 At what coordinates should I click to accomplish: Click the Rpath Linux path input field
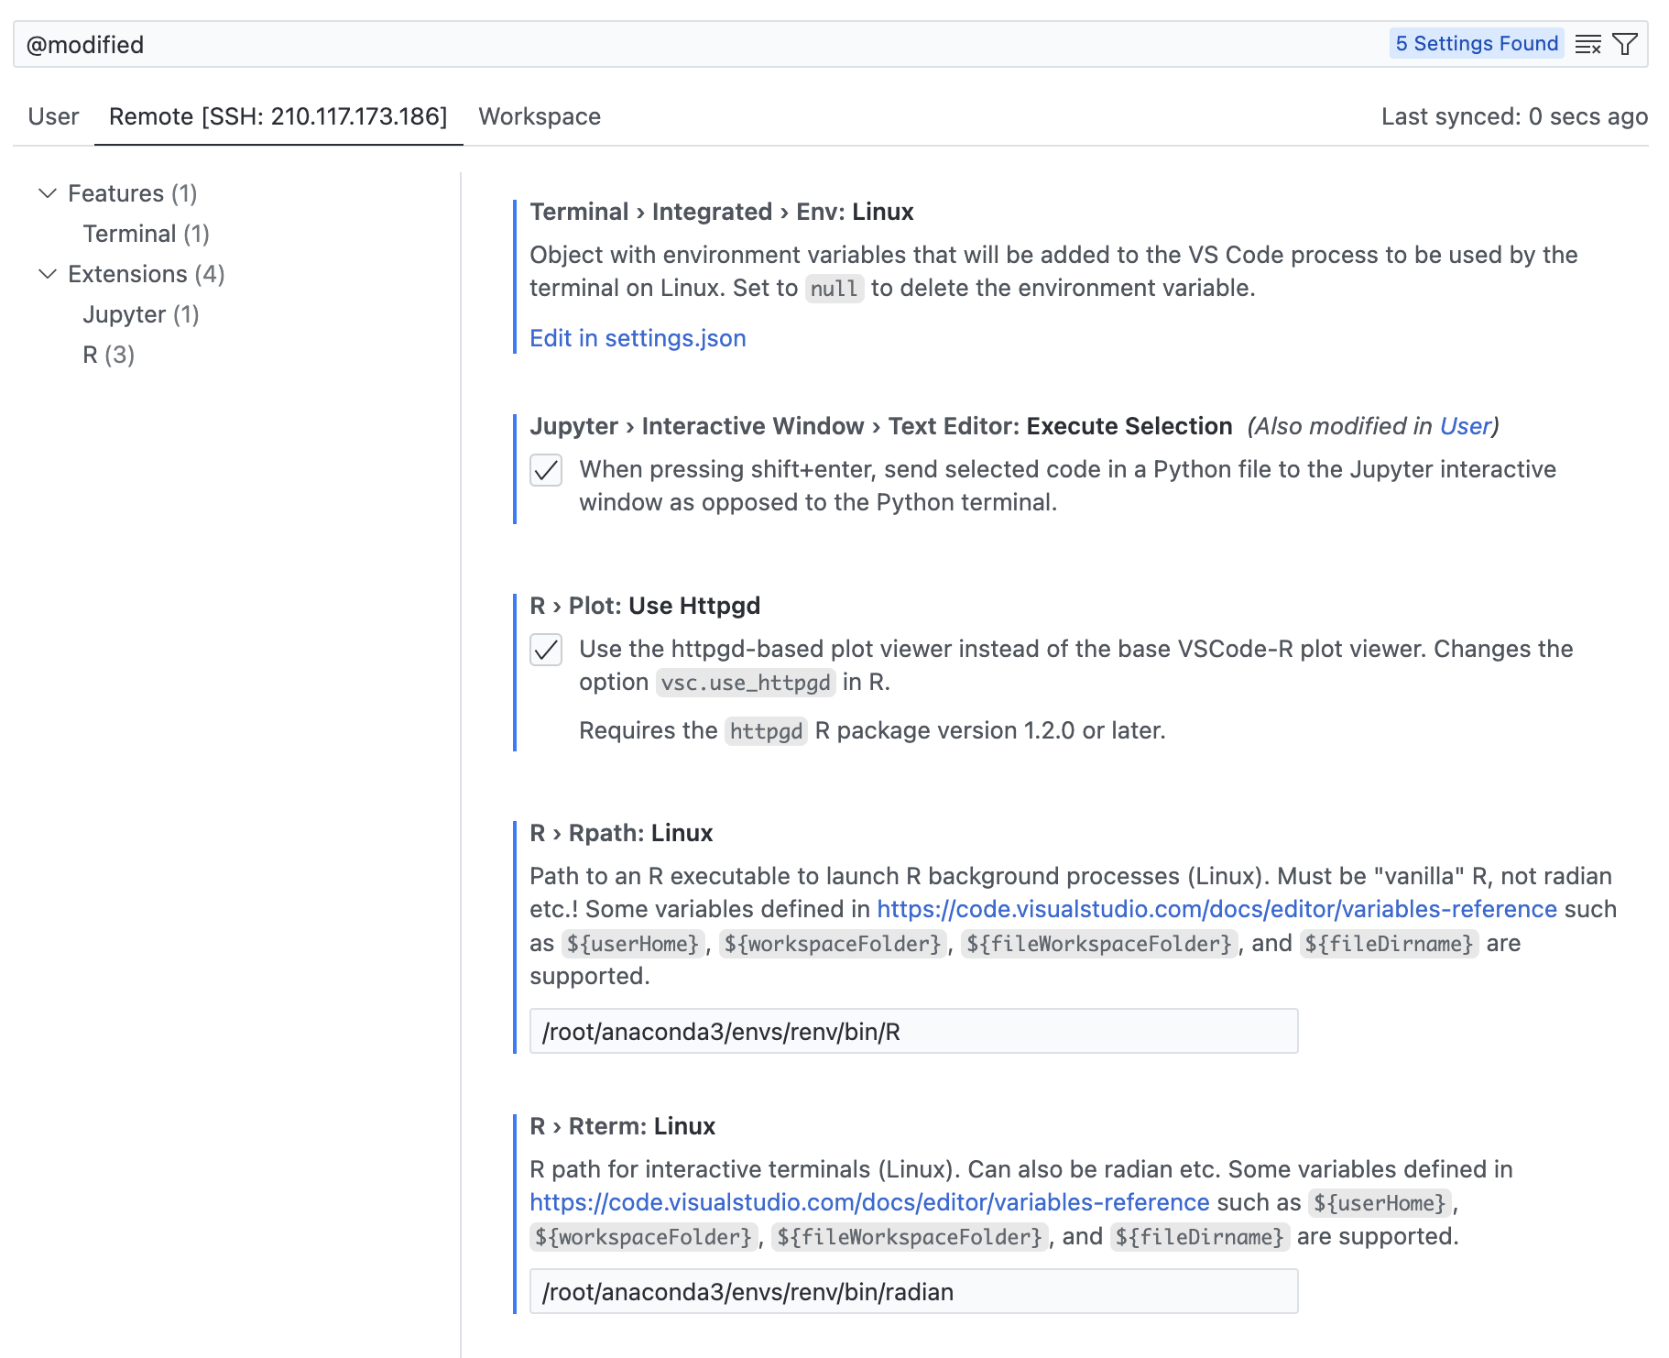tap(913, 1032)
